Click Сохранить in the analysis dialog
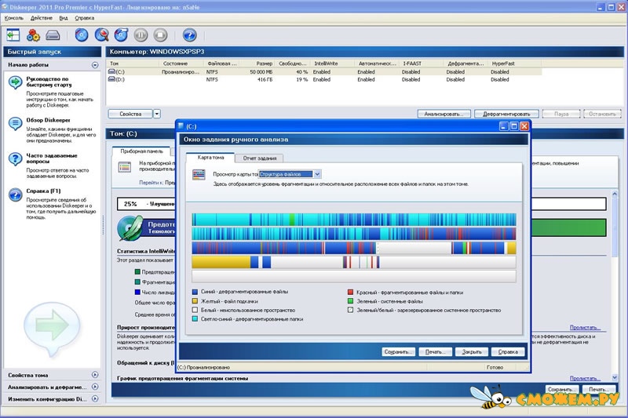This screenshot has width=628, height=418. tap(398, 352)
